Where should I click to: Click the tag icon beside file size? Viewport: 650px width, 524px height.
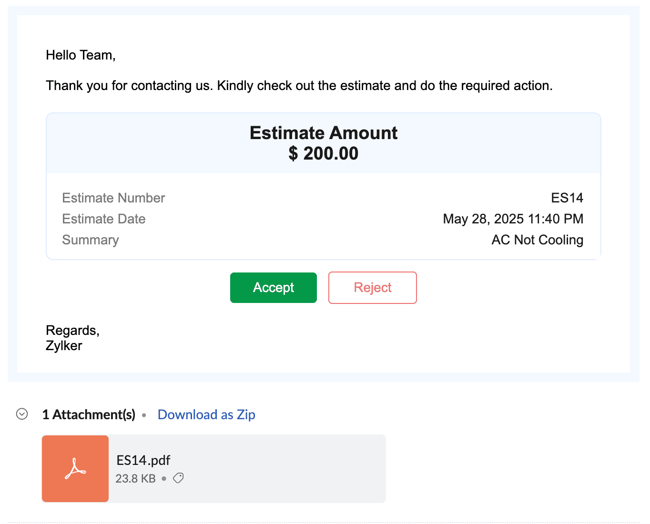[178, 478]
